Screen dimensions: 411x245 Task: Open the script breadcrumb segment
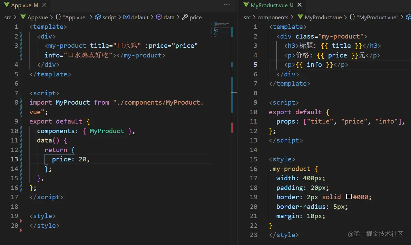click(109, 17)
